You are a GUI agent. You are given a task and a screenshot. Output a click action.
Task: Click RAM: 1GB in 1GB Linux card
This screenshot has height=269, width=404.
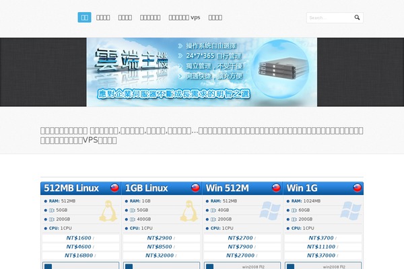click(x=140, y=201)
